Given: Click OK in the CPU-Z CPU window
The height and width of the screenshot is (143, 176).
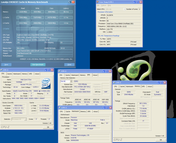Looking at the screenshot, I should pos(48,127).
